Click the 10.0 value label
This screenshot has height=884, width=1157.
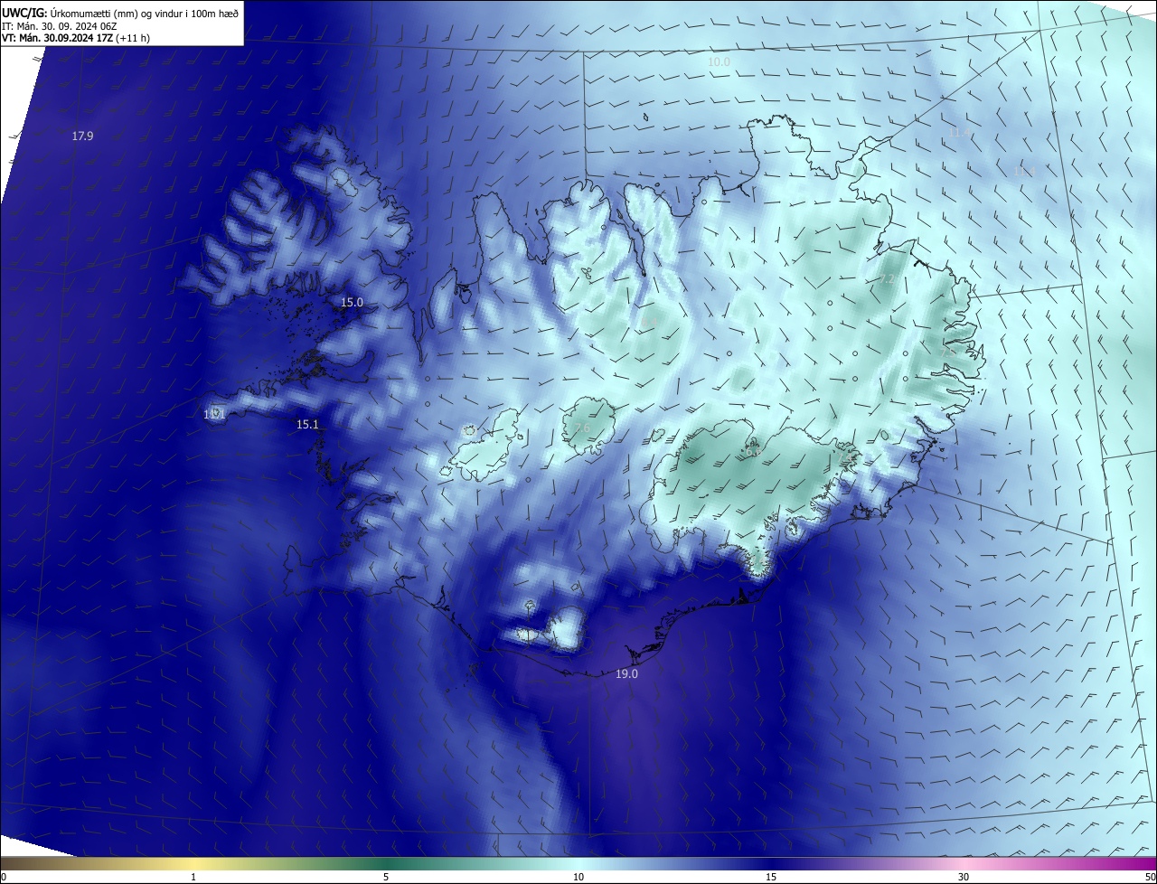point(719,61)
